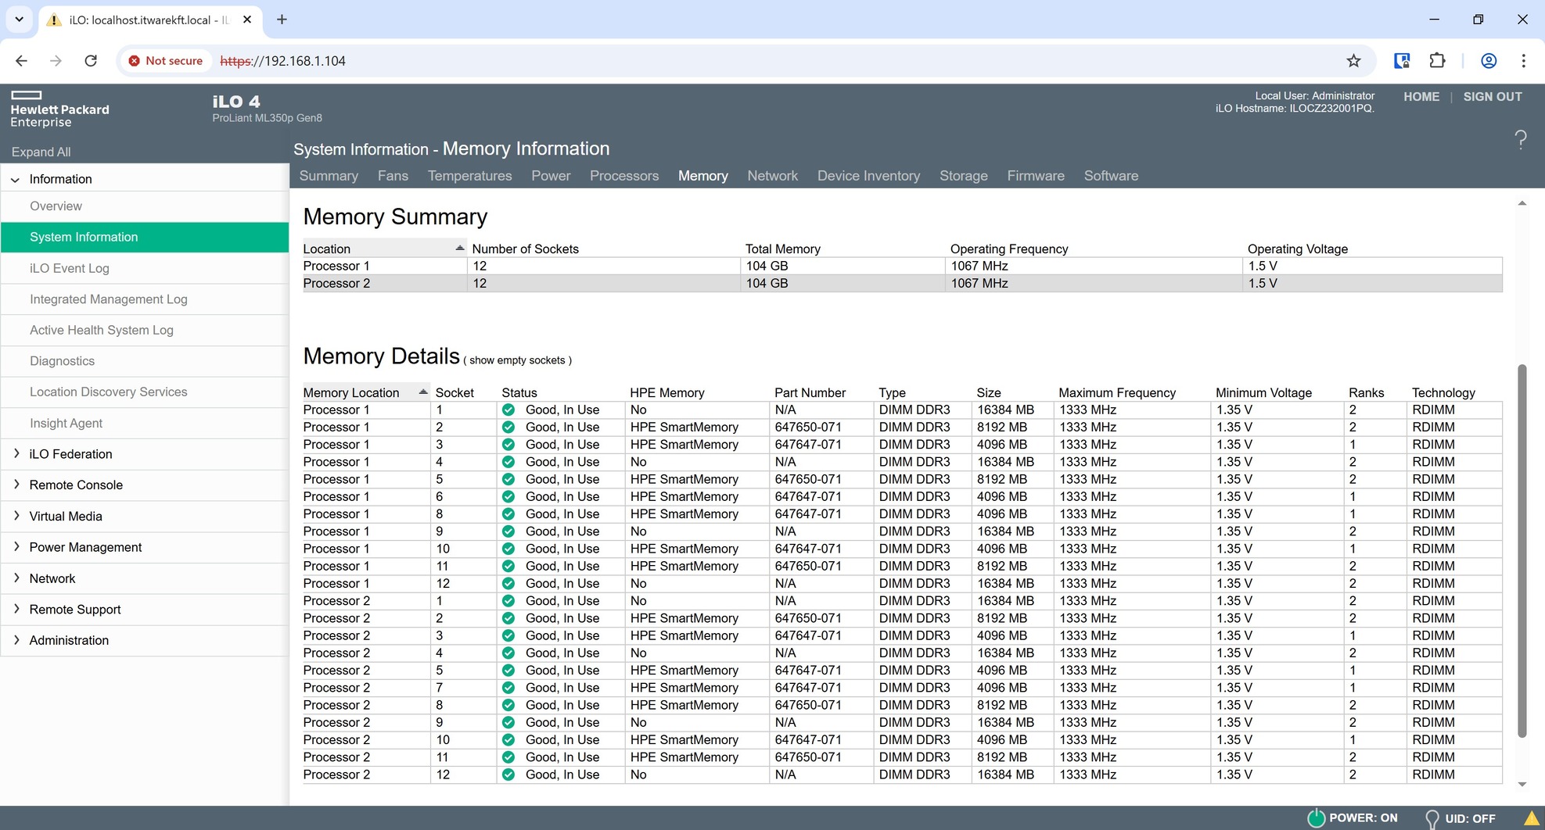Open the Software tab
The width and height of the screenshot is (1545, 830).
coord(1111,176)
